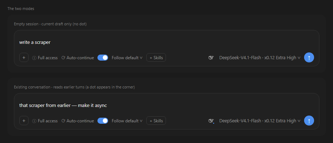Click the Auto-continue refresh icon in the bottom composer
This screenshot has width=333, height=143.
pos(63,121)
